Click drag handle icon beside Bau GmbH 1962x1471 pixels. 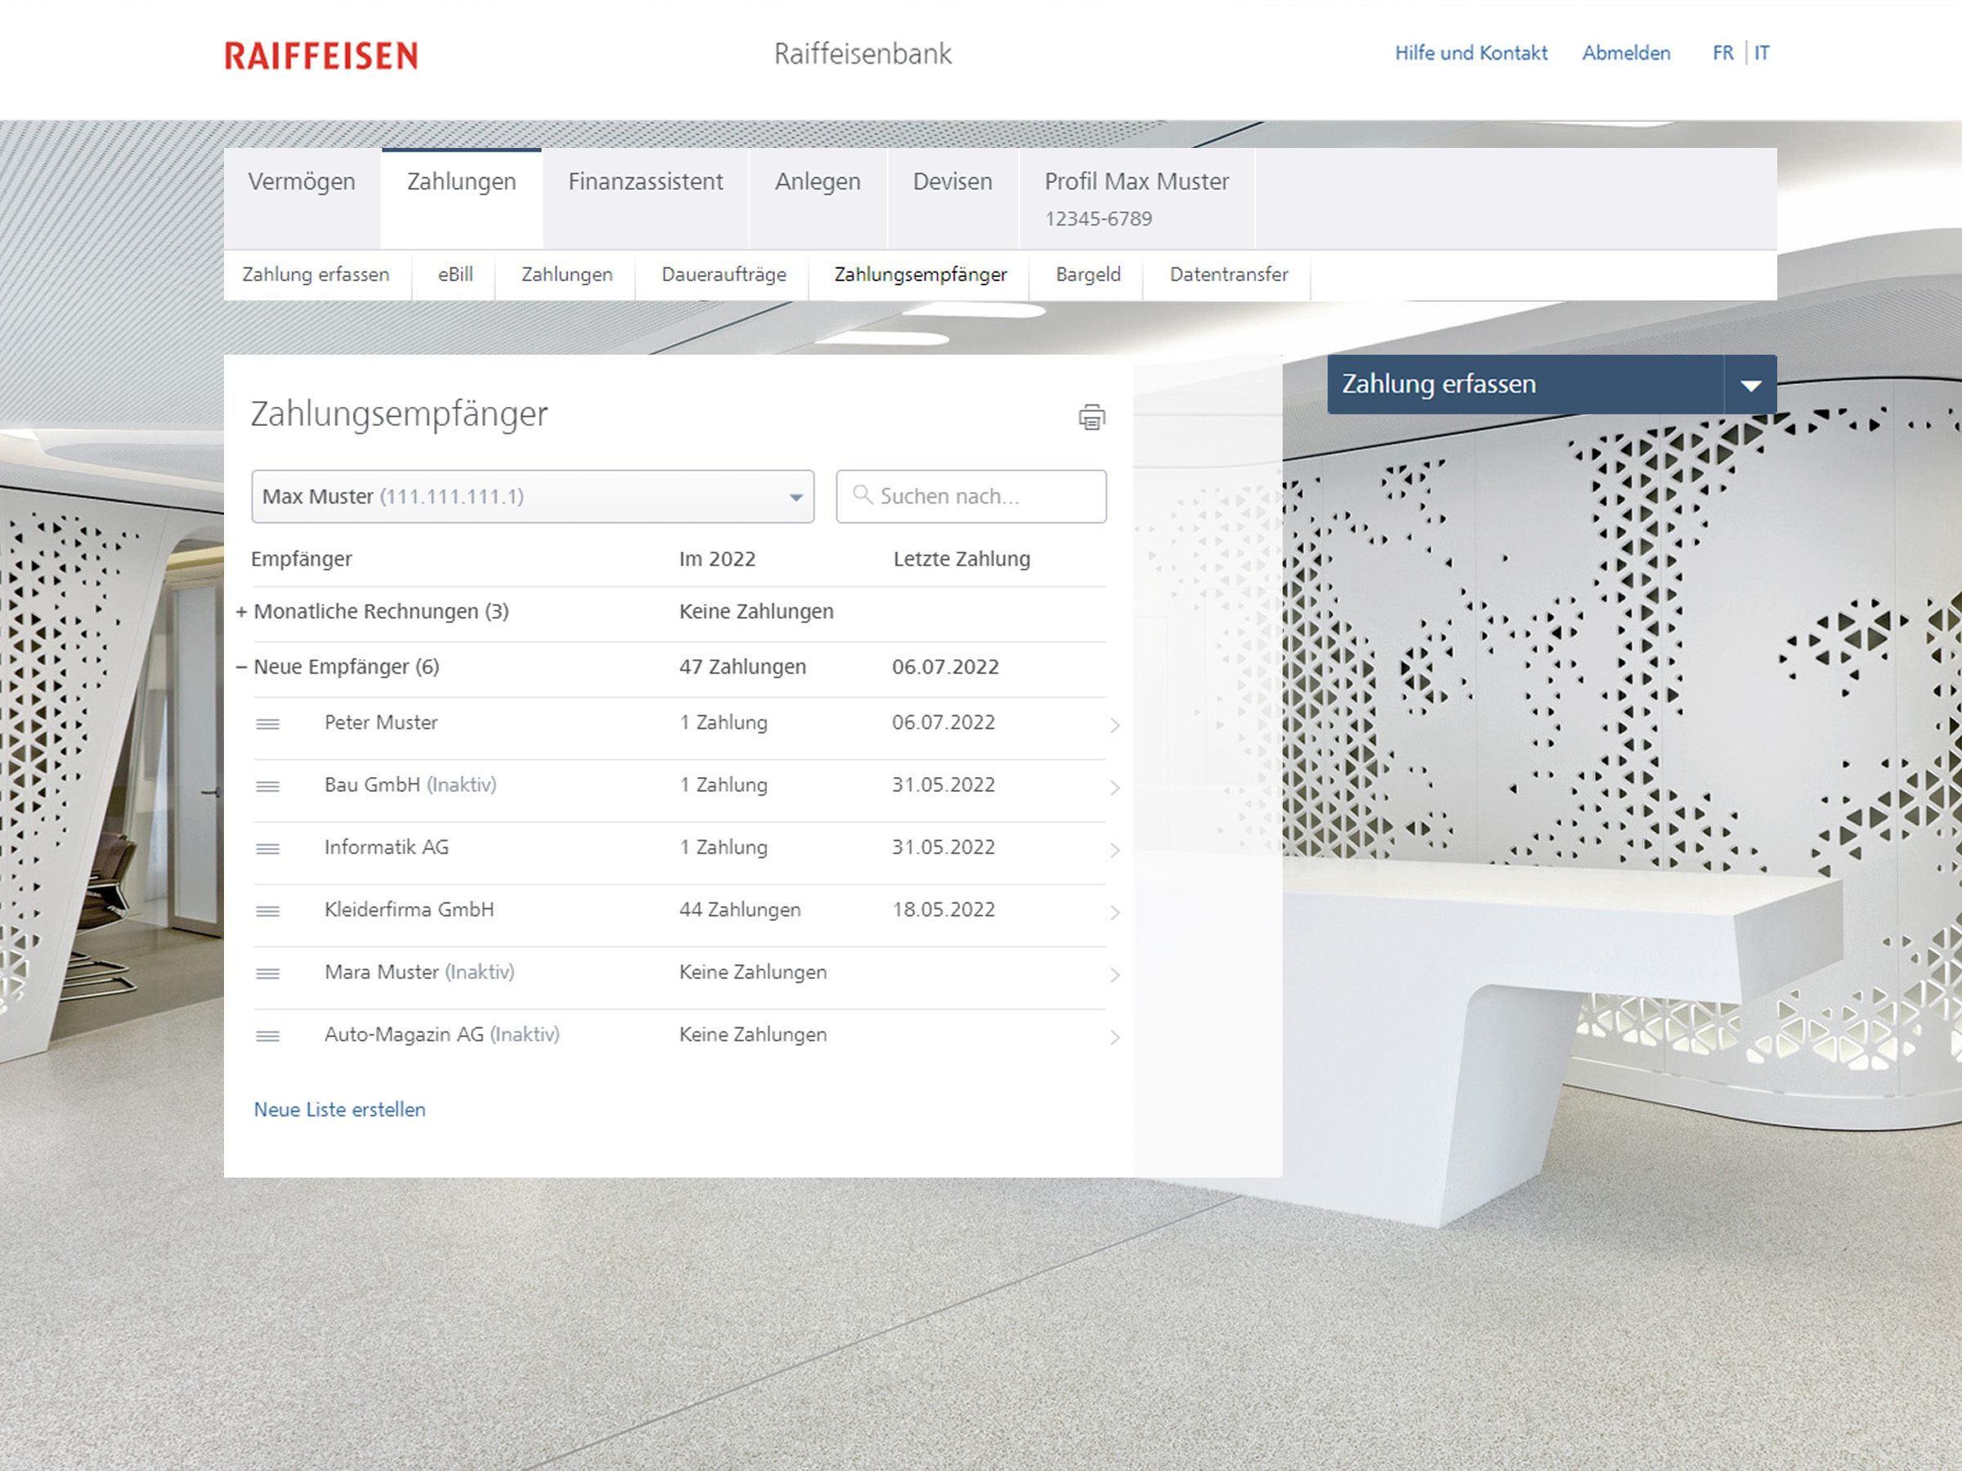[268, 786]
